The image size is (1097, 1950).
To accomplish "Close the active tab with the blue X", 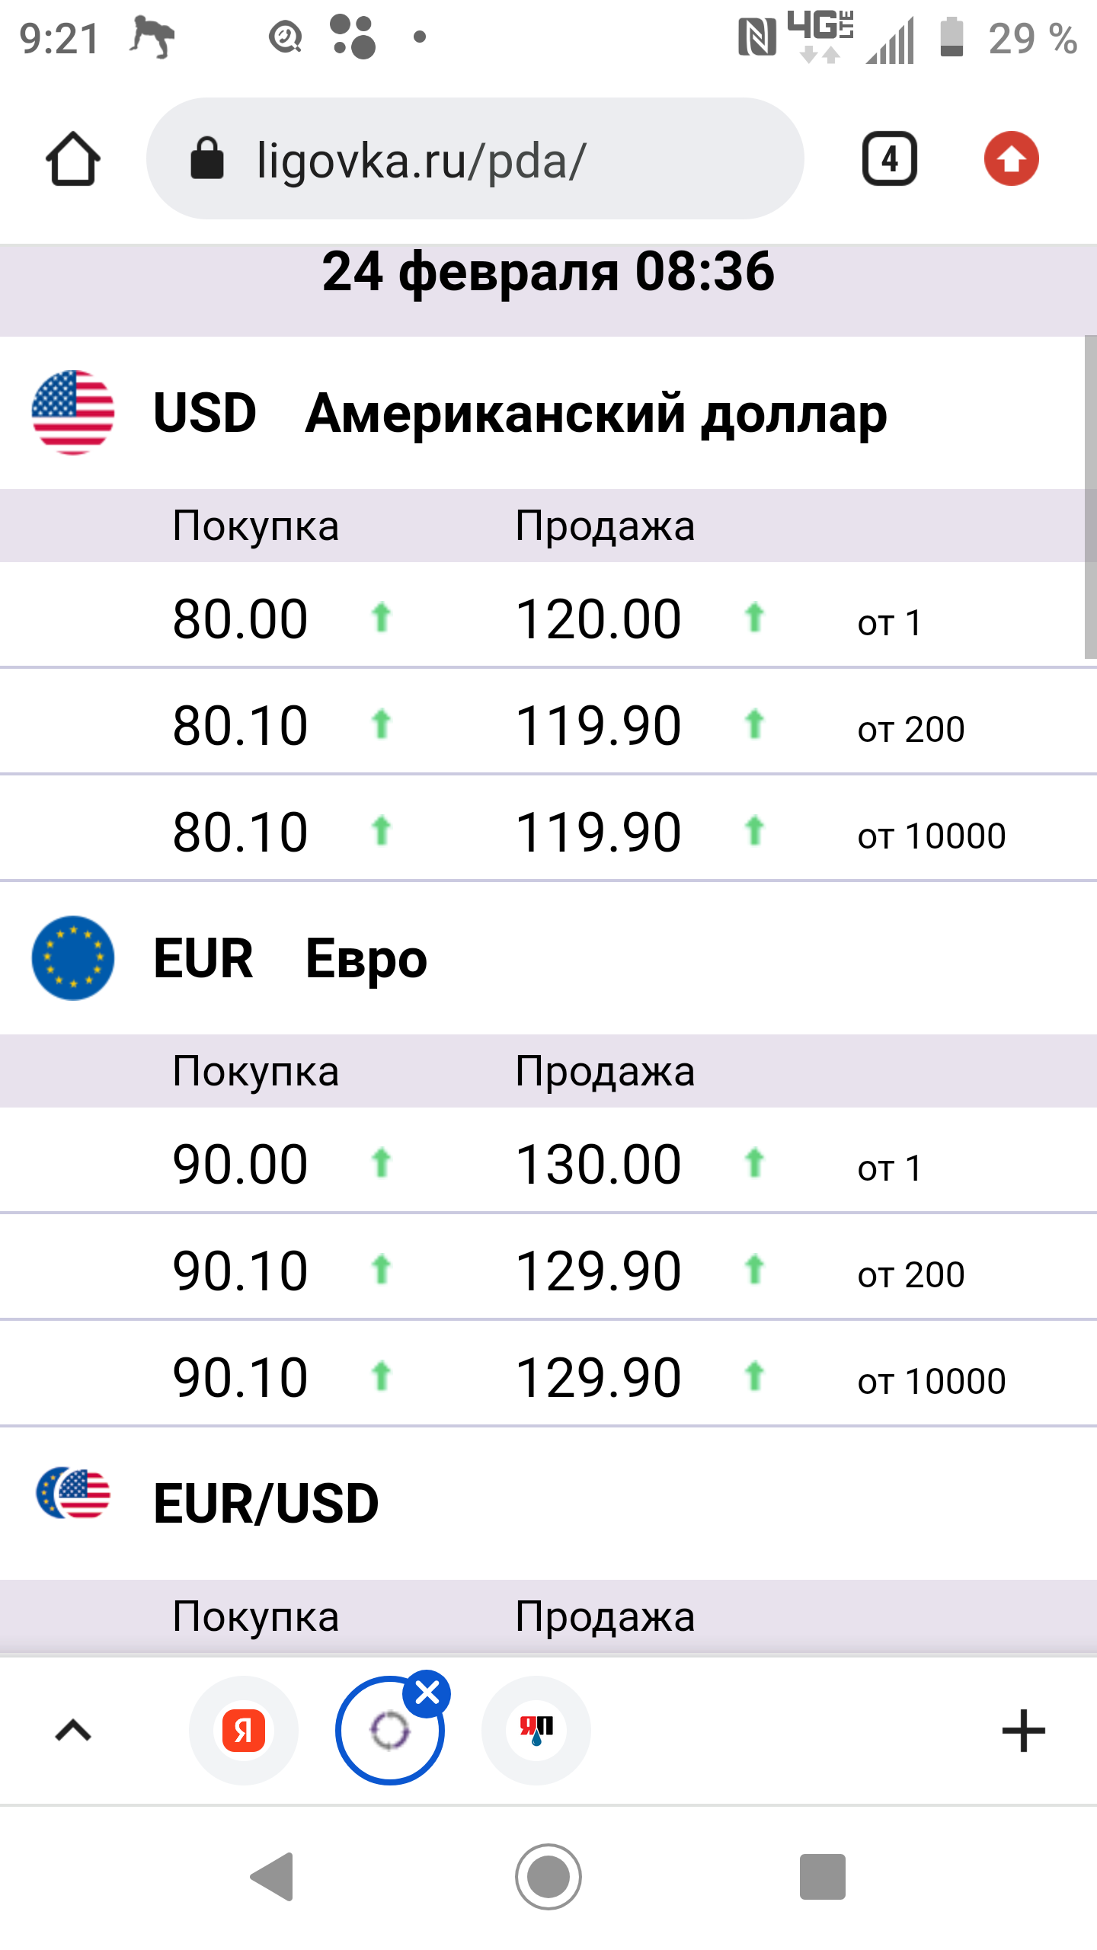I will (427, 1694).
